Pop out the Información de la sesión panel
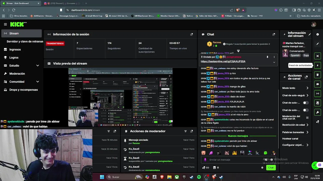Viewport: 323px width, 181px height. pyautogui.click(x=192, y=34)
